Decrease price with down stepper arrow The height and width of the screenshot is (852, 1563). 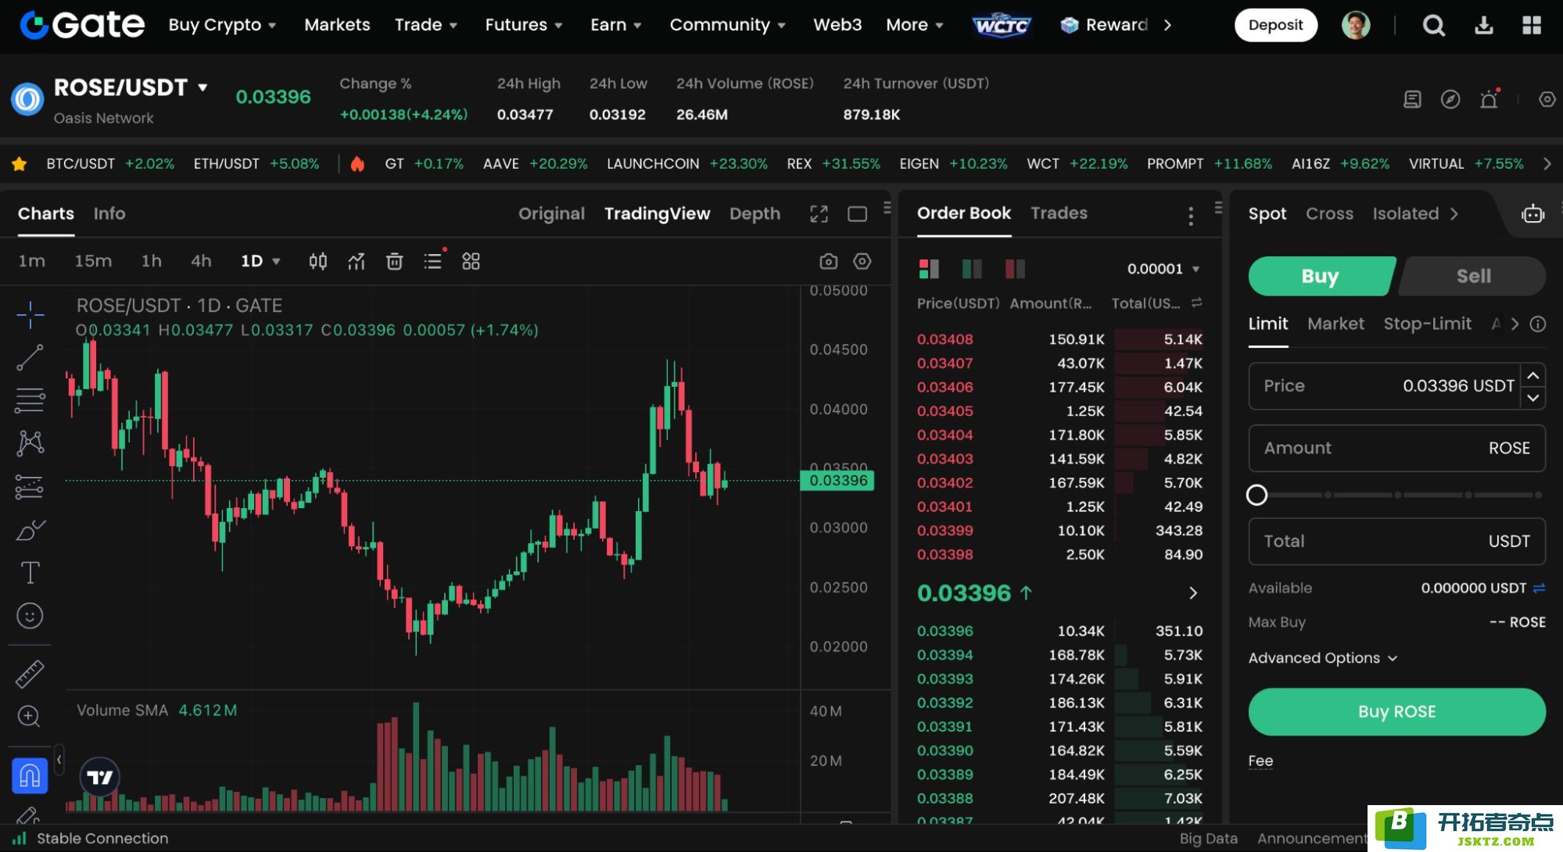click(x=1533, y=398)
